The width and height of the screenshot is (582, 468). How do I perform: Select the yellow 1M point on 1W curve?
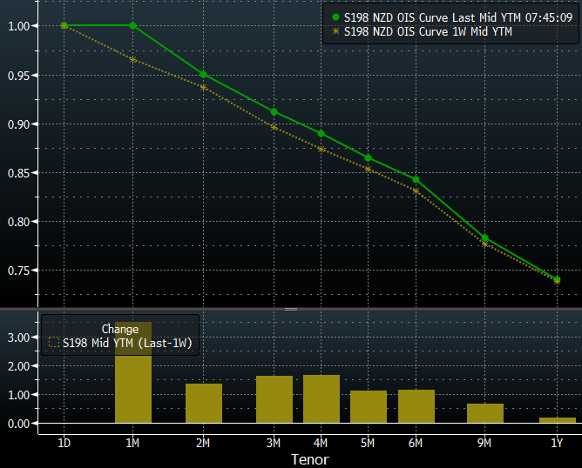(133, 59)
